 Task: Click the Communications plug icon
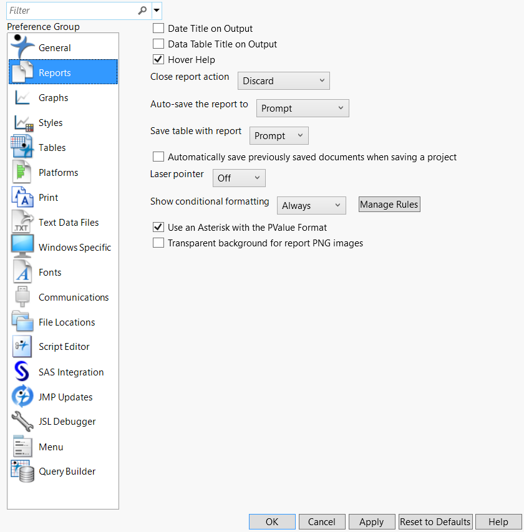tap(22, 296)
